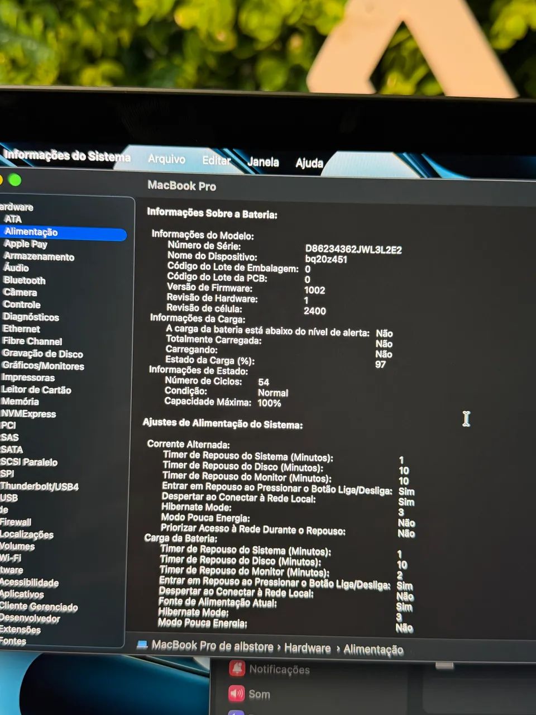
Task: Select Controle in the sidebar
Action: pos(22,304)
